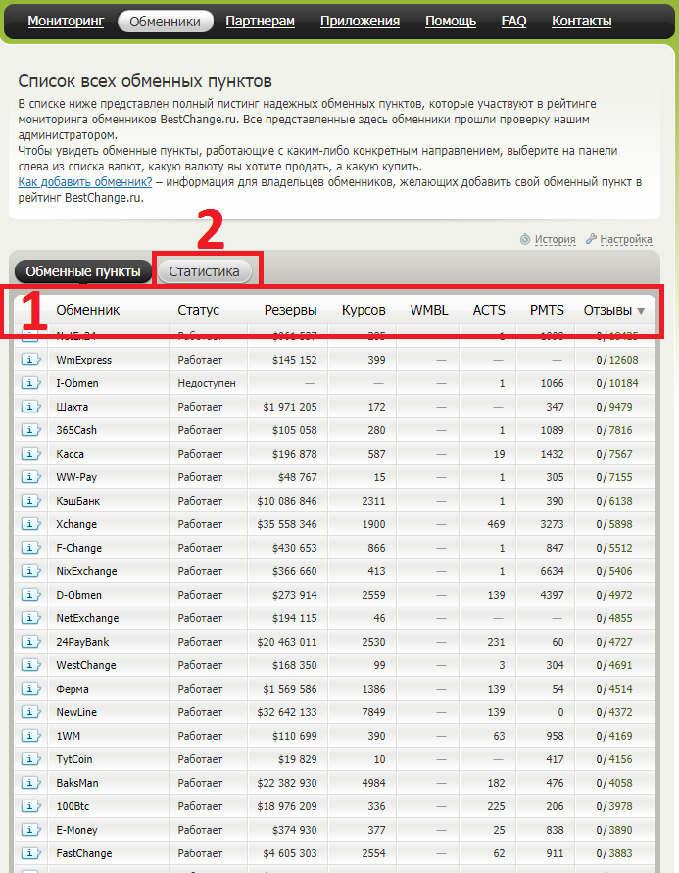This screenshot has height=873, width=679.
Task: Open info icon for FastChange row
Action: 30,853
